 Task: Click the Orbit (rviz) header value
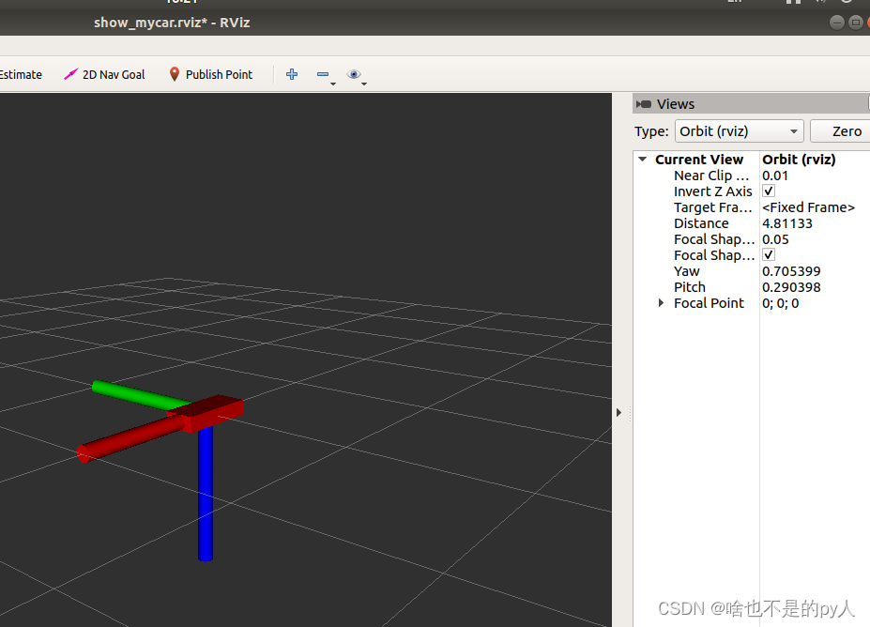799,160
